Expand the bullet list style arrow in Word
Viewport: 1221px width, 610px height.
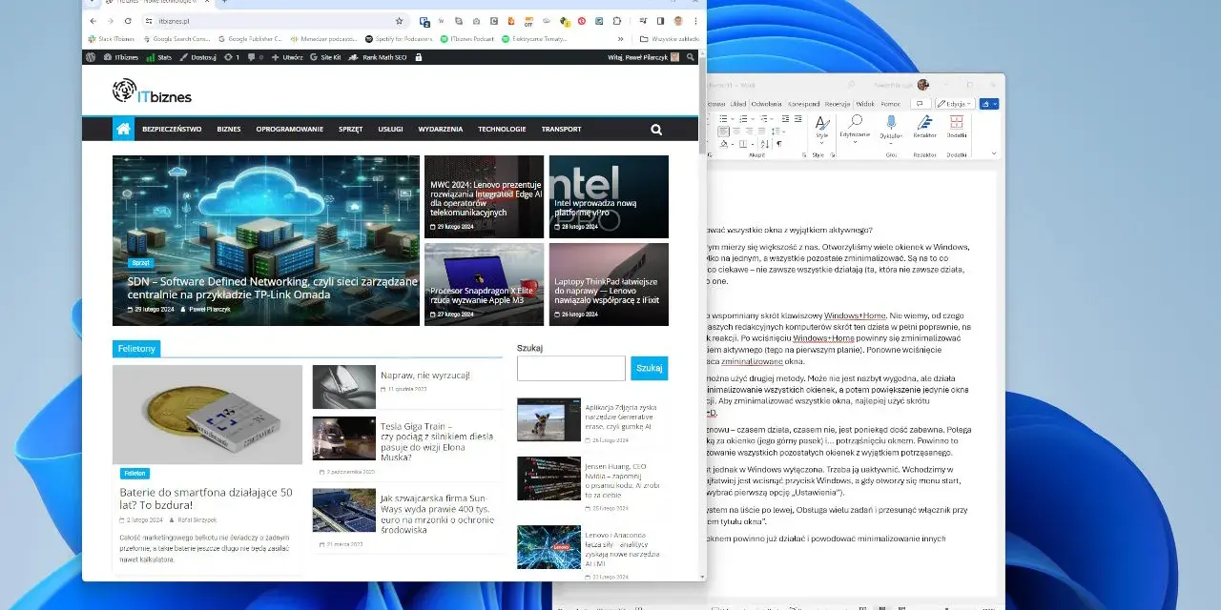click(x=733, y=118)
